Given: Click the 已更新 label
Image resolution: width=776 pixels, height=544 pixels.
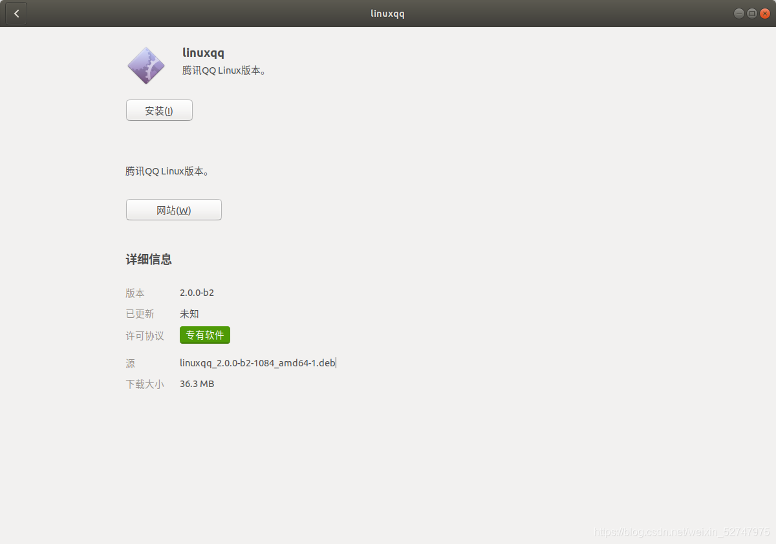Looking at the screenshot, I should (x=140, y=314).
